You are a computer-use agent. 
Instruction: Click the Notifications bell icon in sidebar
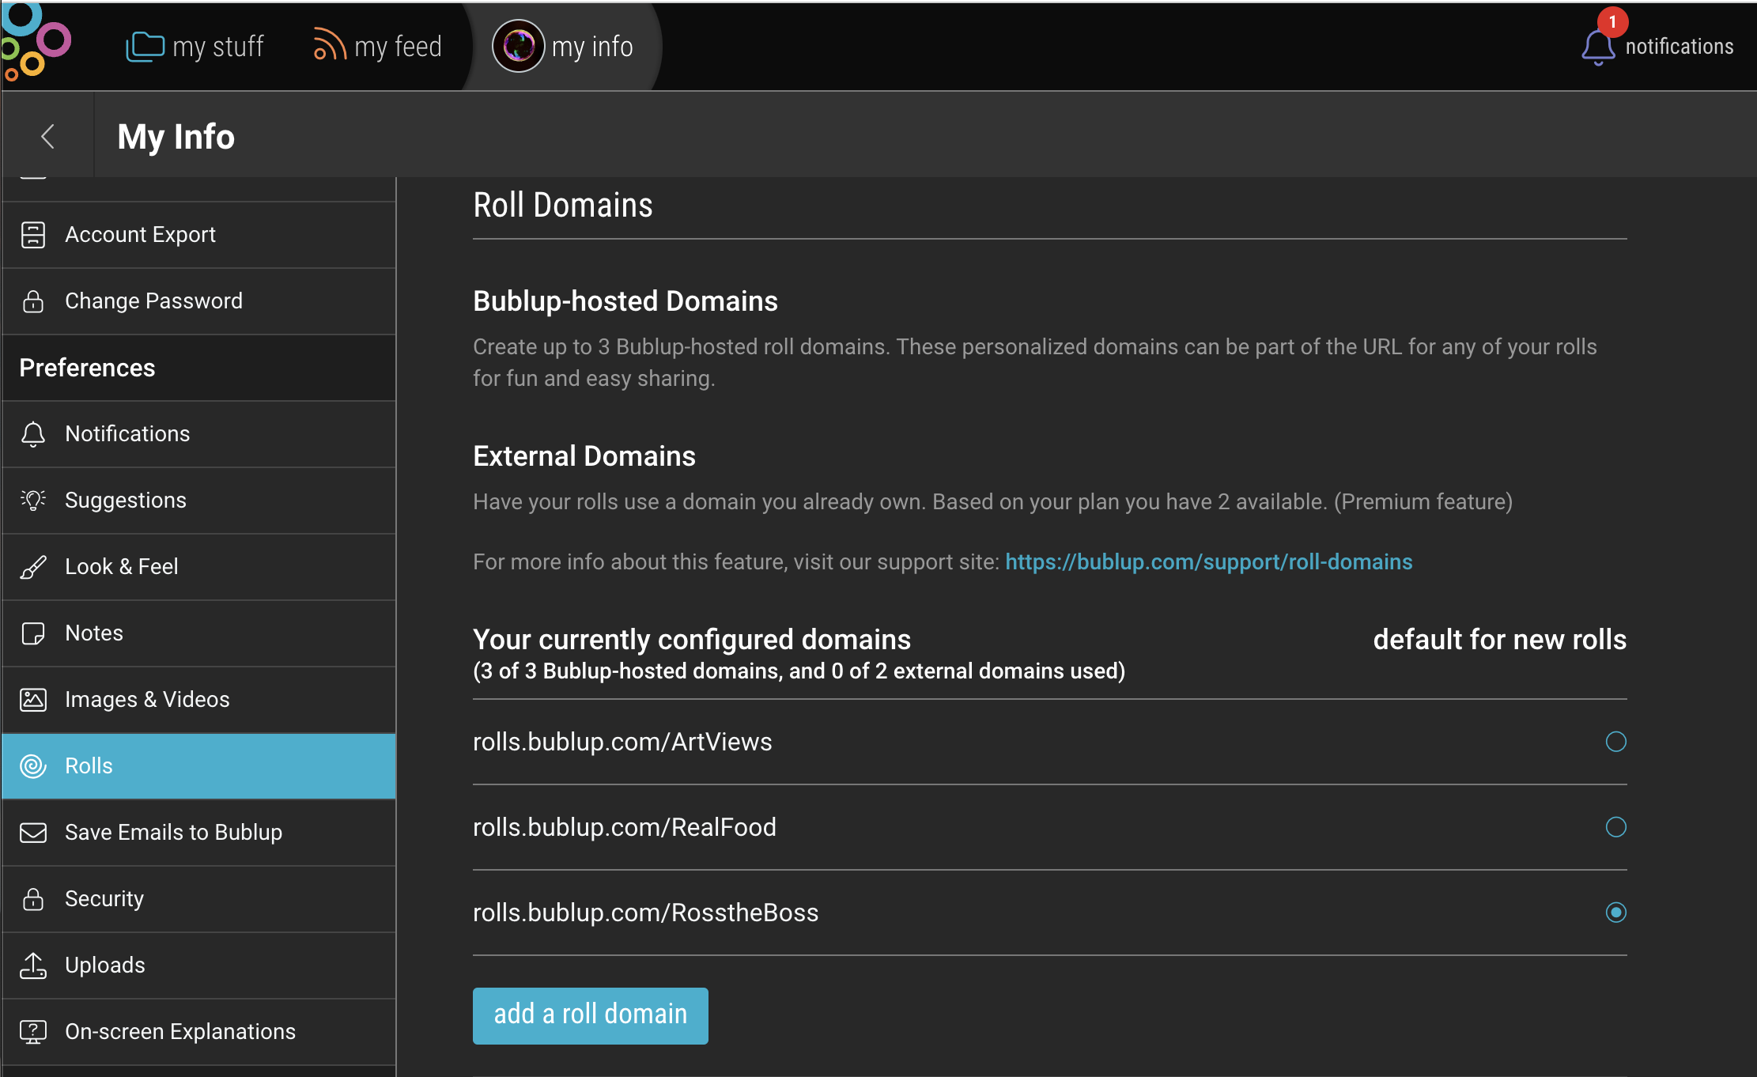pos(33,434)
